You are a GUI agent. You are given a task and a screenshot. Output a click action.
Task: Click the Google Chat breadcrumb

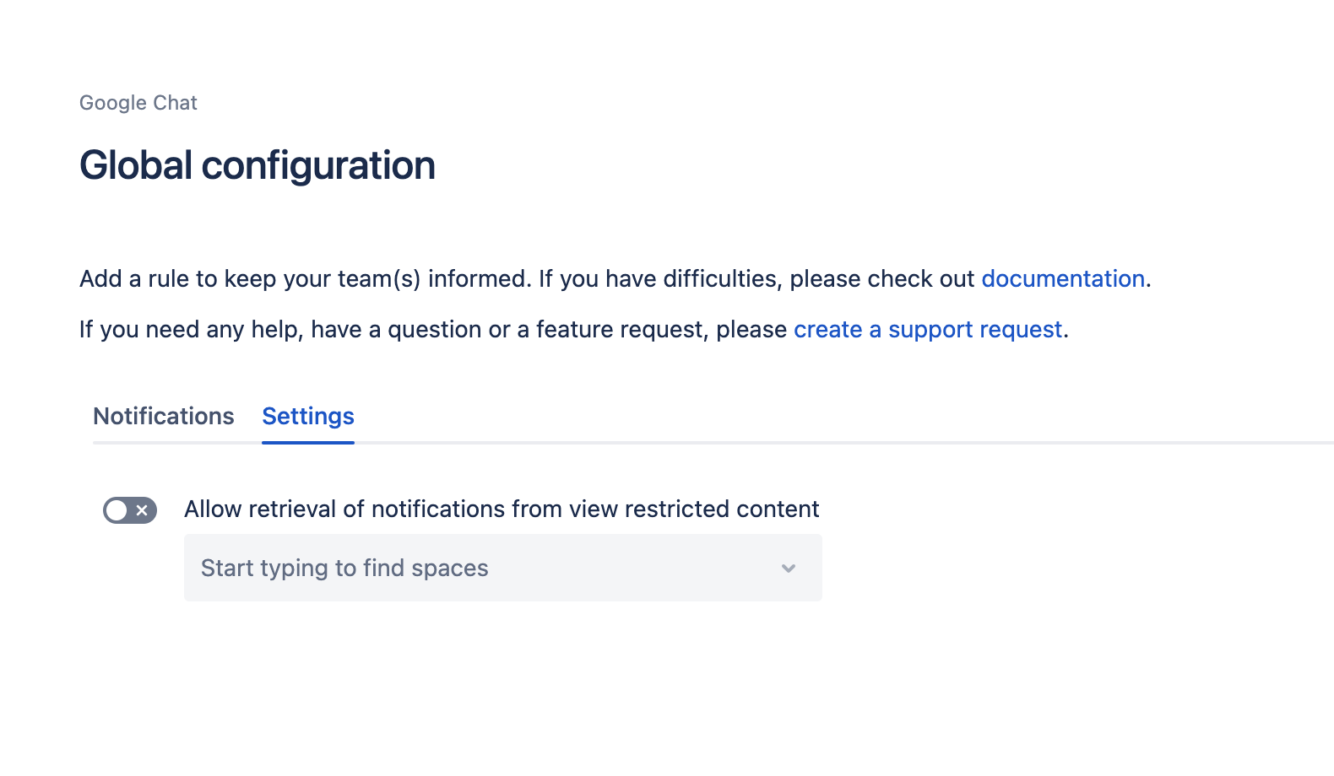pos(138,103)
